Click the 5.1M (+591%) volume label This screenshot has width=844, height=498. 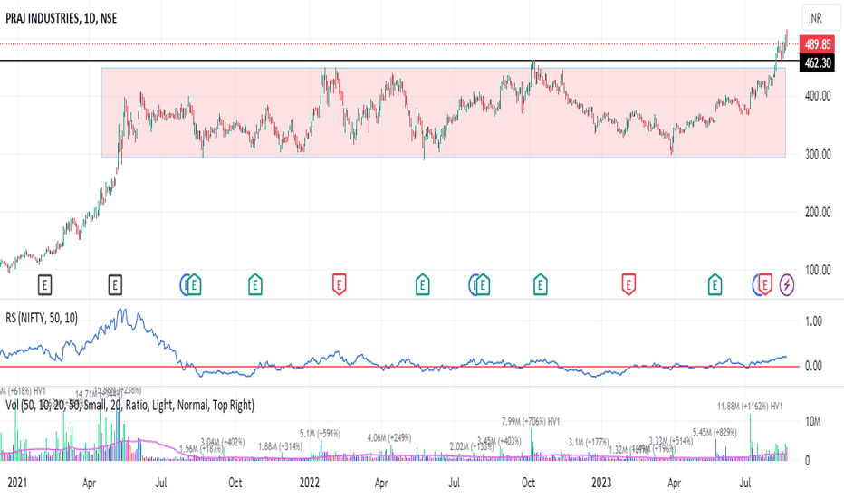(x=320, y=434)
